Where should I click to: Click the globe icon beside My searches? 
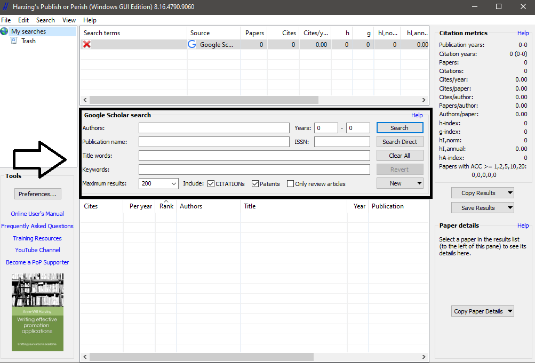click(4, 31)
